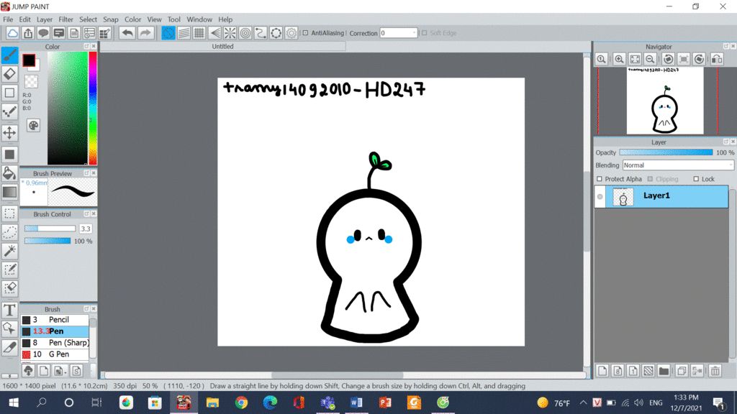
Task: Select the rectangular Select tool
Action: pyautogui.click(x=9, y=213)
